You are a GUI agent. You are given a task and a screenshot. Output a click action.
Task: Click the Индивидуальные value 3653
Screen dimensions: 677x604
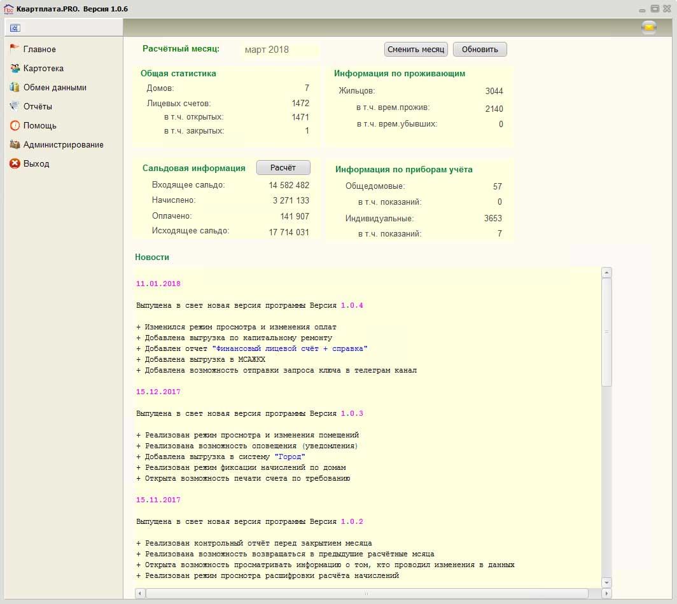tap(493, 218)
